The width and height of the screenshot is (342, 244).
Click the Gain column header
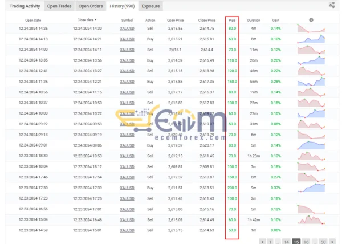coord(276,21)
